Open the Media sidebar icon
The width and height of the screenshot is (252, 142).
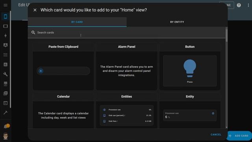pyautogui.click(x=6, y=93)
